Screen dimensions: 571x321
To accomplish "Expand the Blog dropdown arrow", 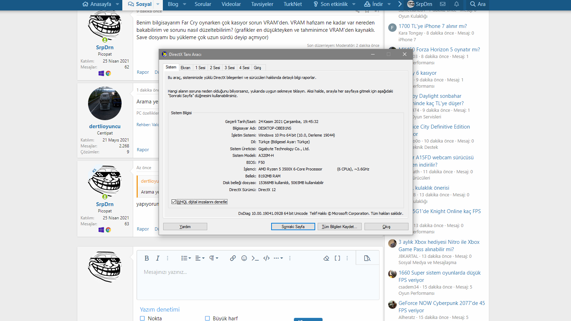I will point(184,4).
